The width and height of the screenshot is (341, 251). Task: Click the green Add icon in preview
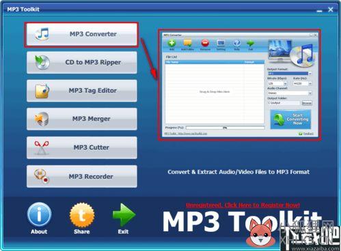pos(172,43)
